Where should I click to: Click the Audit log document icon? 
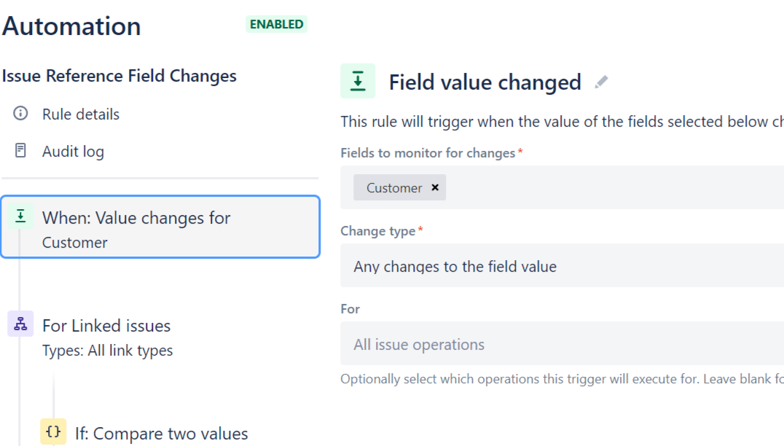[x=20, y=151]
